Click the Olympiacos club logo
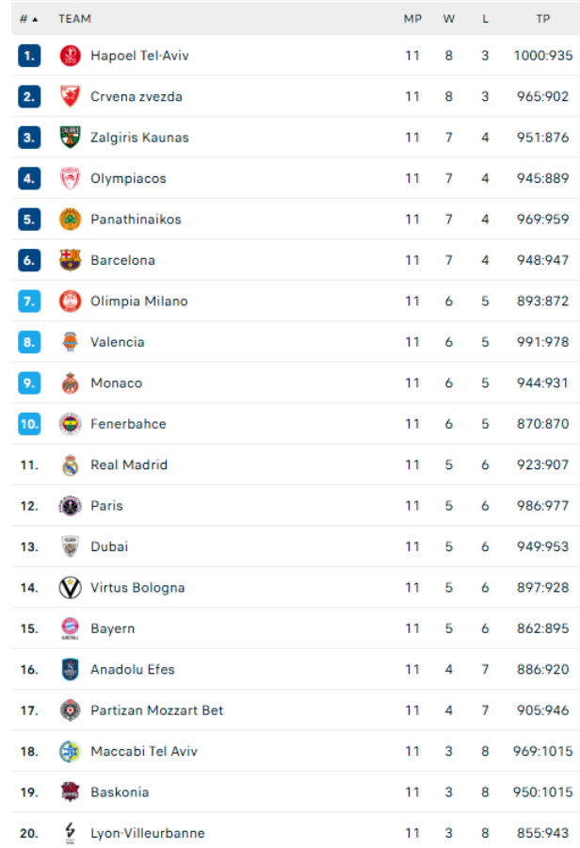Viewport: 580px width, 848px height. click(70, 178)
